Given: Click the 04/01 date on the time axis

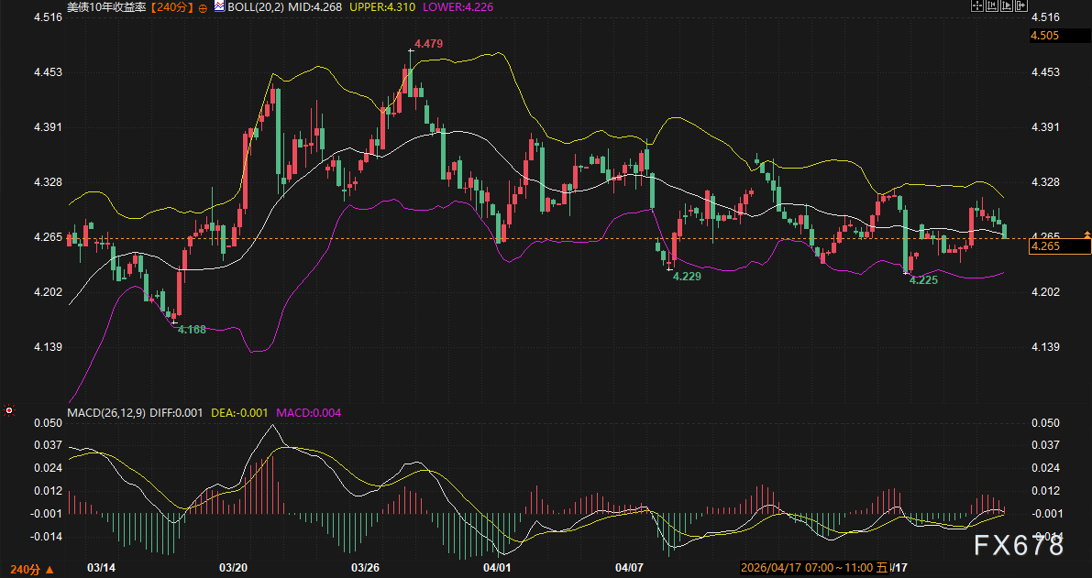Looking at the screenshot, I should [x=496, y=569].
